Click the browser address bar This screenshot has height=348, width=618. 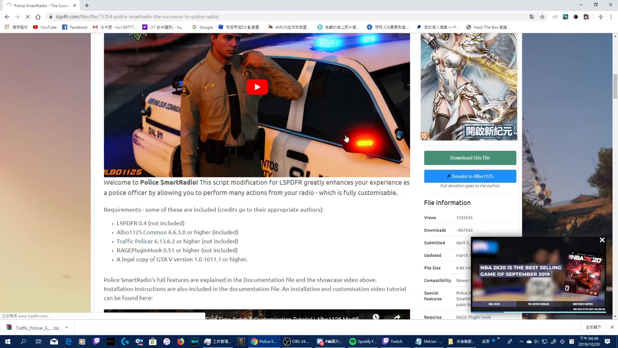(x=193, y=16)
